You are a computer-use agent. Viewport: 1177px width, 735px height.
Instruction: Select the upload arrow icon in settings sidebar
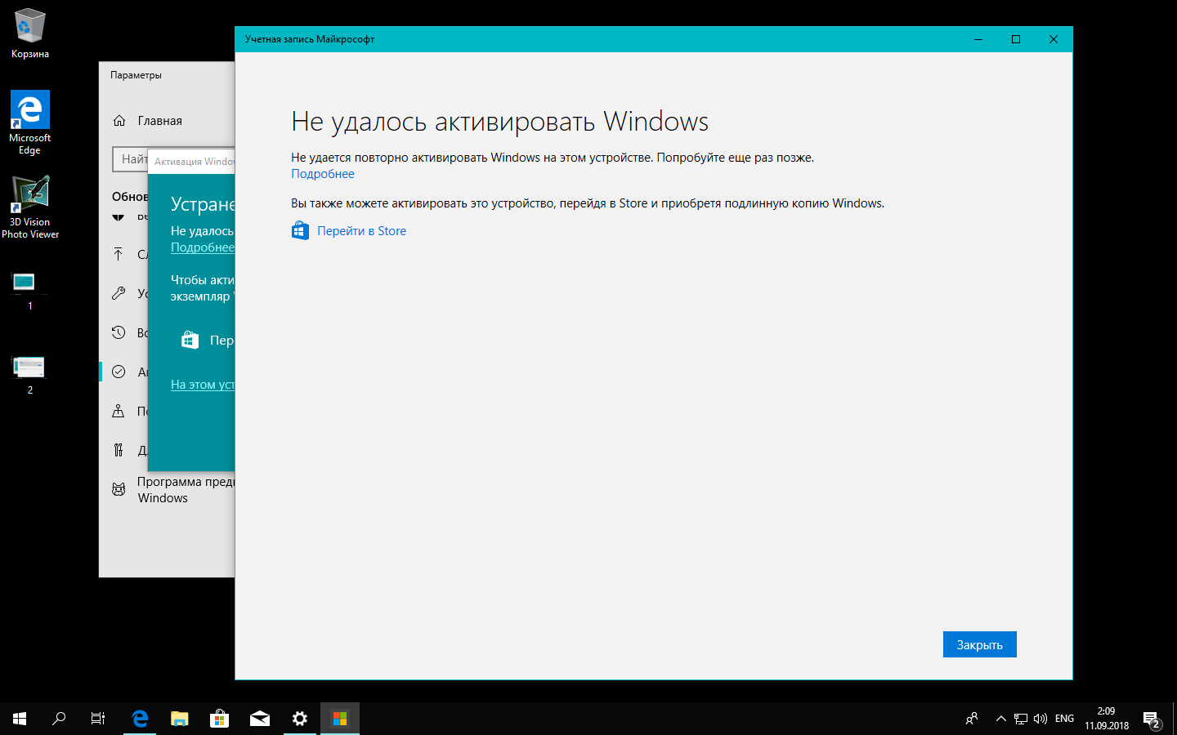click(x=119, y=254)
